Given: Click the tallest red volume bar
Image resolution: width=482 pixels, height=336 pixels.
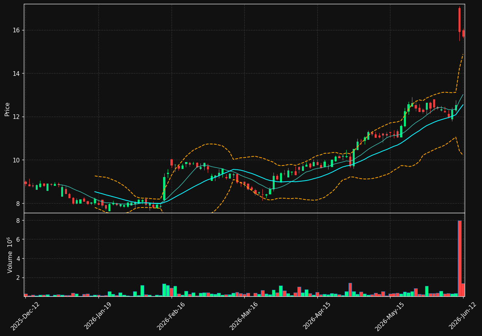Looking at the screenshot, I should [459, 258].
